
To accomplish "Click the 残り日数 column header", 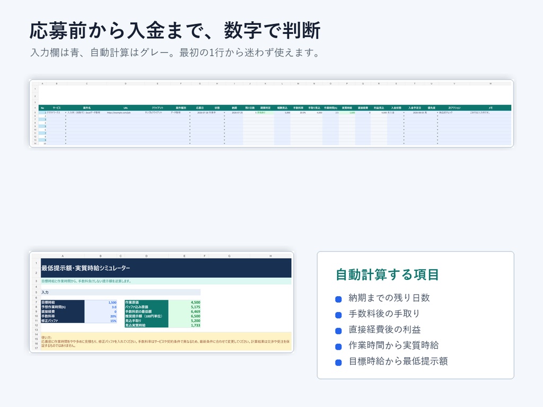I will [x=250, y=108].
